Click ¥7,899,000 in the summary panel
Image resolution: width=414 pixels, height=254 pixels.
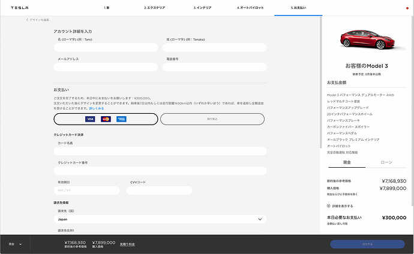coord(393,188)
